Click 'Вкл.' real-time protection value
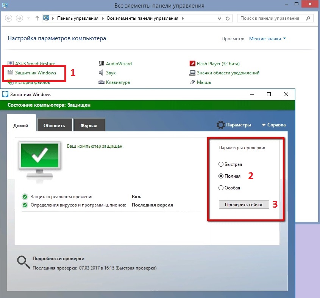320x298 pixels. (x=137, y=197)
